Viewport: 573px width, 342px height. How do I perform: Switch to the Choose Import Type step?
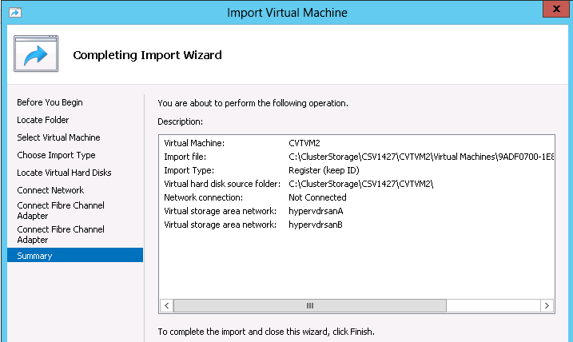point(56,155)
